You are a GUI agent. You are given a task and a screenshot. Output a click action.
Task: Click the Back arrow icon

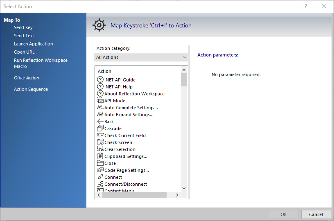pos(100,122)
